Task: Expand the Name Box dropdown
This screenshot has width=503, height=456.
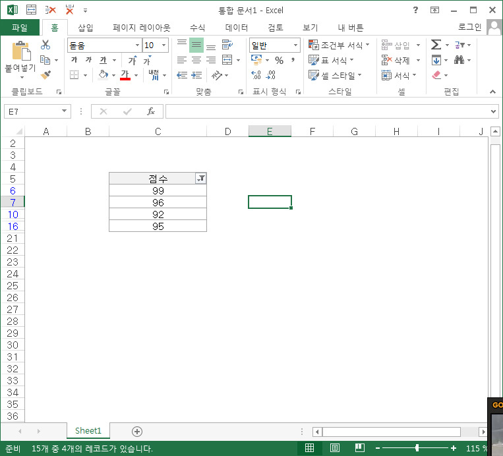Action: coord(64,111)
